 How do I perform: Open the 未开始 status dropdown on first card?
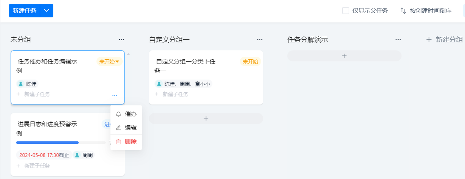click(109, 62)
